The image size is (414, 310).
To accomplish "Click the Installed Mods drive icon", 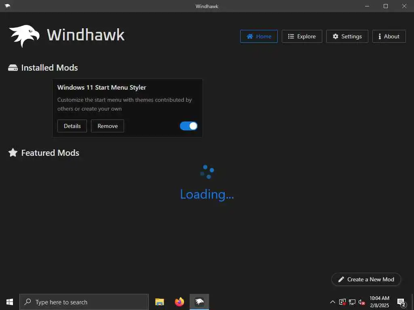I will 13,68.
